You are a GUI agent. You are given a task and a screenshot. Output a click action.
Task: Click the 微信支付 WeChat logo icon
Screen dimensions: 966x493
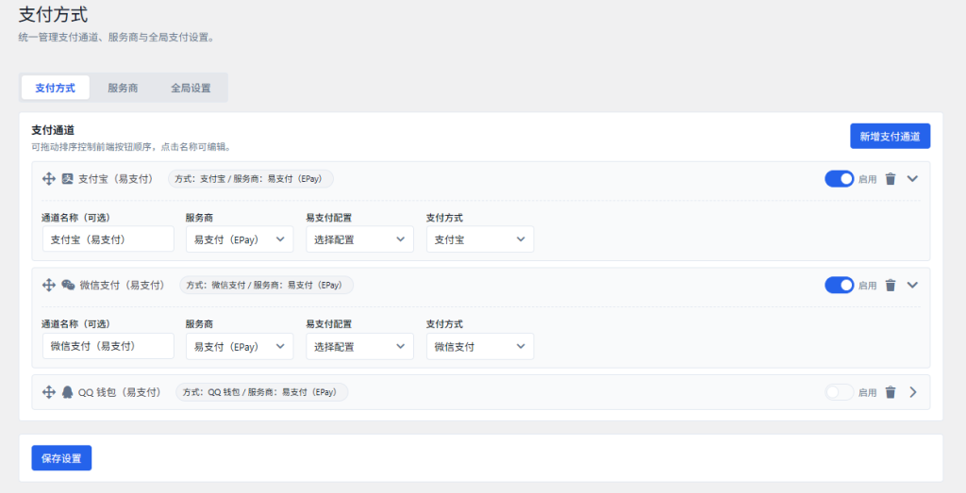coord(68,285)
